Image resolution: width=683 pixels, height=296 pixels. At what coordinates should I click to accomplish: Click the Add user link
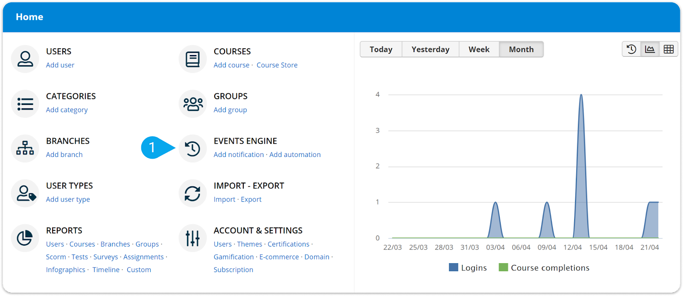coord(60,65)
